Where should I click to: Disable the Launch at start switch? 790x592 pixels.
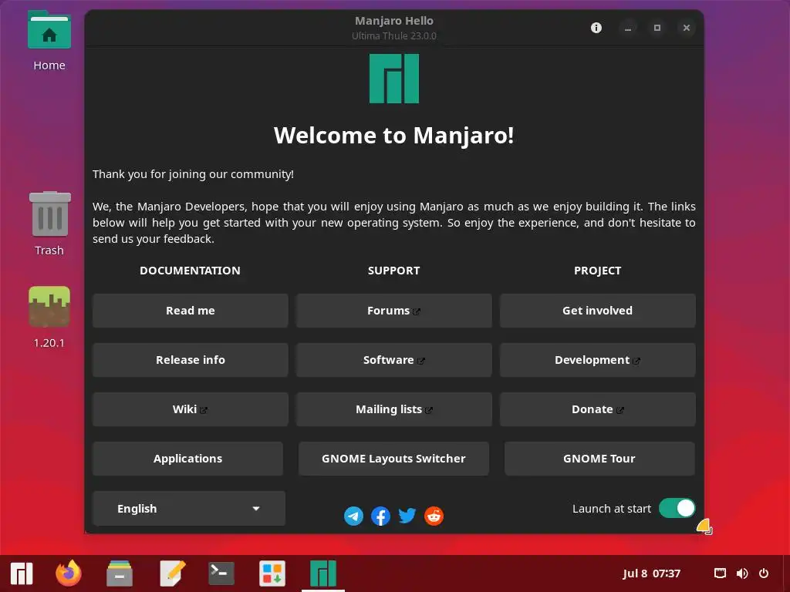tap(677, 509)
